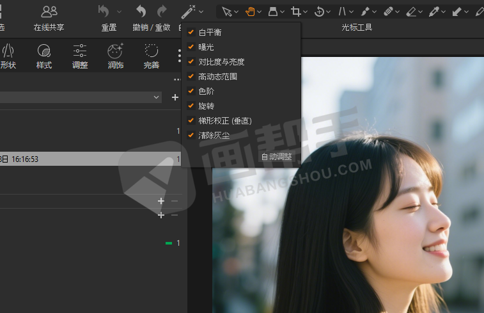Click the undo (撤销) arrow icon
This screenshot has width=484, height=313.
tap(141, 12)
